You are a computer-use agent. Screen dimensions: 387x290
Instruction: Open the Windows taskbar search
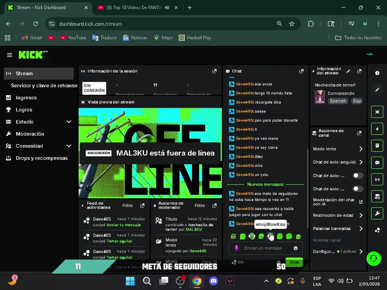click(x=147, y=281)
